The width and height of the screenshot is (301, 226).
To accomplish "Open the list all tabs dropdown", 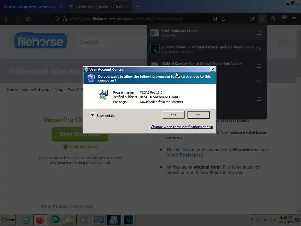I will (267, 7).
